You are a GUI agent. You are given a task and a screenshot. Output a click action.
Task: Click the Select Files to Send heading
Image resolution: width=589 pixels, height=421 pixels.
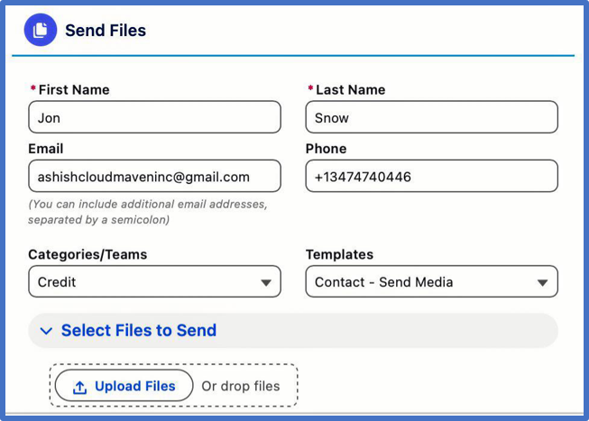click(139, 331)
